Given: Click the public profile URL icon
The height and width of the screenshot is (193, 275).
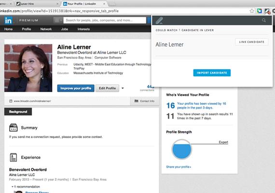Looking at the screenshot, I should [11, 101].
